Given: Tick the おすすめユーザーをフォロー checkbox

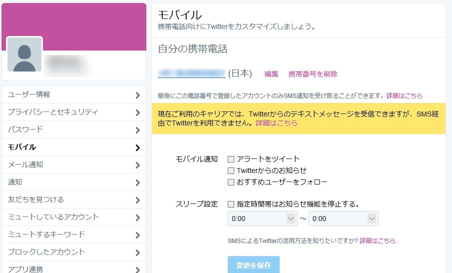Looking at the screenshot, I should tap(231, 182).
